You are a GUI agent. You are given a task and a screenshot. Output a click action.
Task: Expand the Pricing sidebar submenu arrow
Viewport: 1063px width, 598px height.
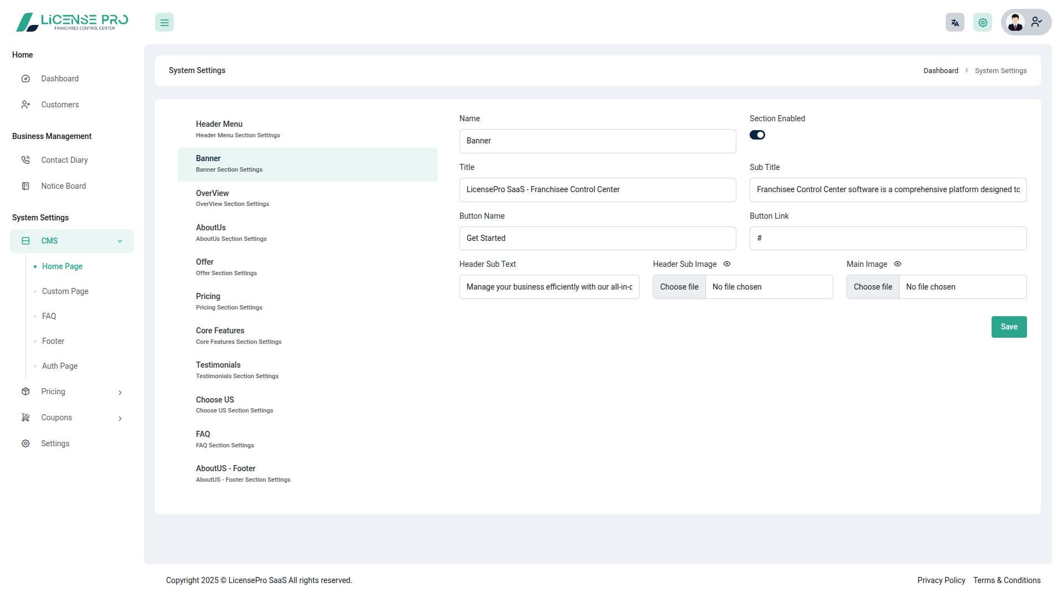coord(120,392)
